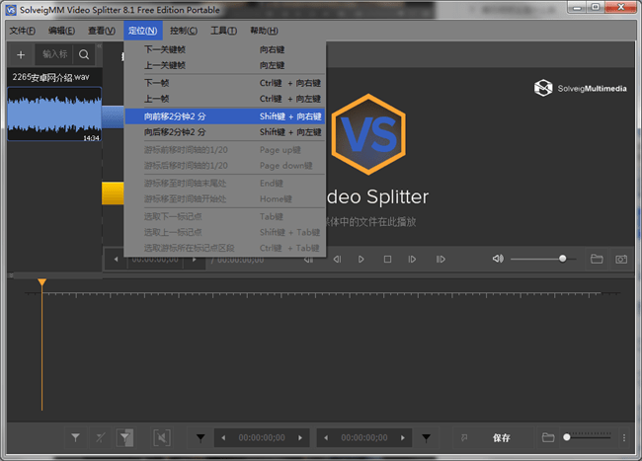Click the 保存 button
Image resolution: width=642 pixels, height=461 pixels.
502,436
